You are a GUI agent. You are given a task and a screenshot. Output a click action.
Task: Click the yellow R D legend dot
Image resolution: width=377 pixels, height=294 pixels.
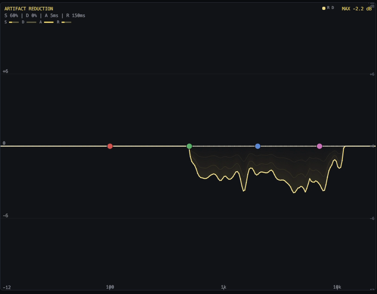[324, 8]
